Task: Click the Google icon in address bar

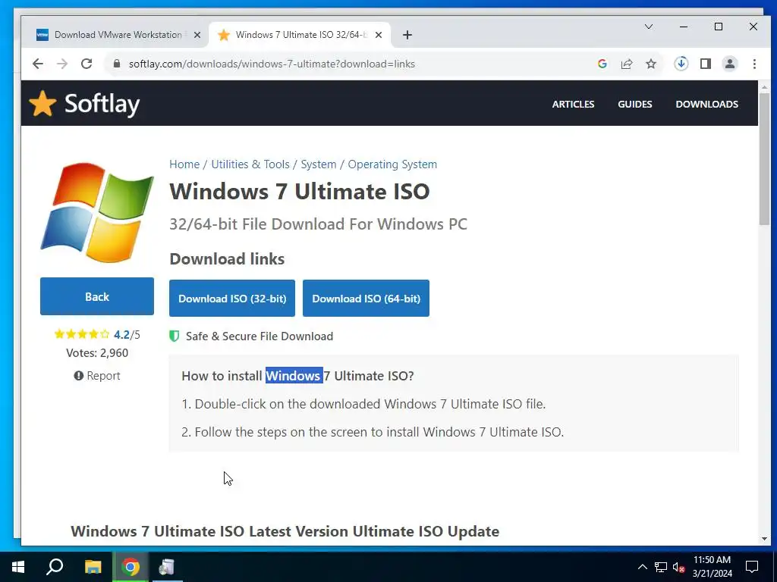Action: pos(602,64)
